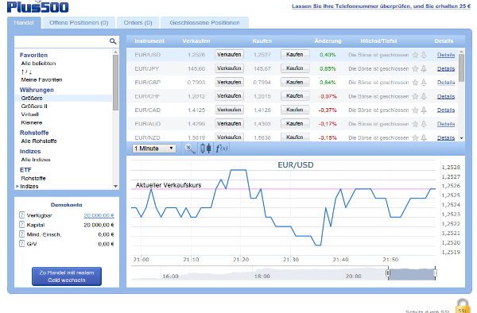Expand the Indizes item under ETF

17,186
